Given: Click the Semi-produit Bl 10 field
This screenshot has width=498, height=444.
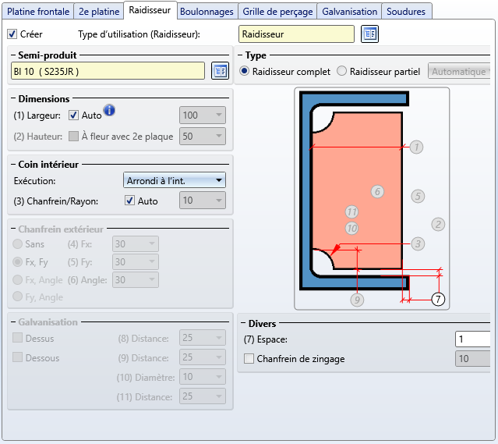Looking at the screenshot, I should pyautogui.click(x=108, y=71).
